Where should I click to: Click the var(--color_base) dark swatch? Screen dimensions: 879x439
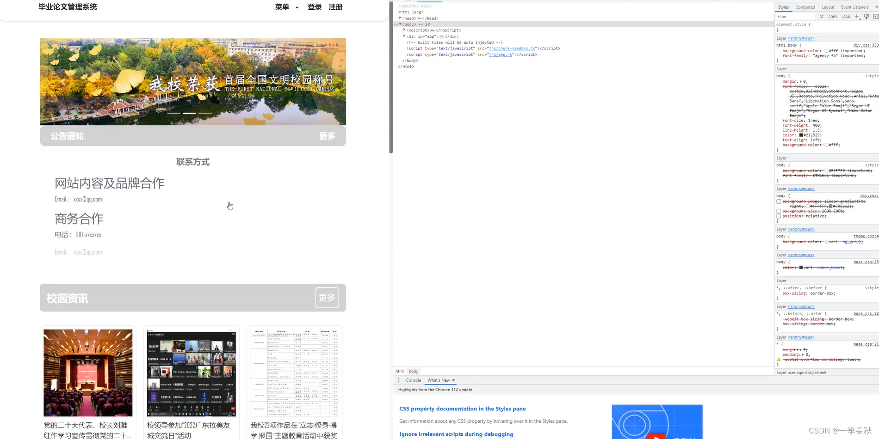[x=801, y=268]
